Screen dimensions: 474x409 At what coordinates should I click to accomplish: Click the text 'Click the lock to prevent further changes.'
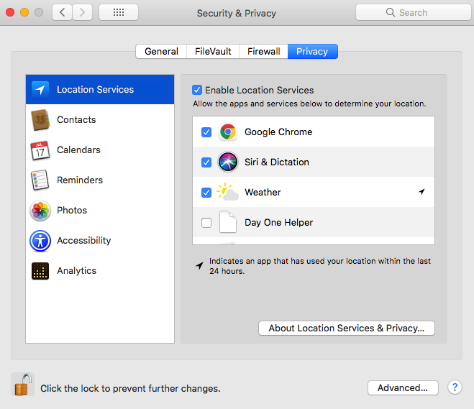(130, 388)
